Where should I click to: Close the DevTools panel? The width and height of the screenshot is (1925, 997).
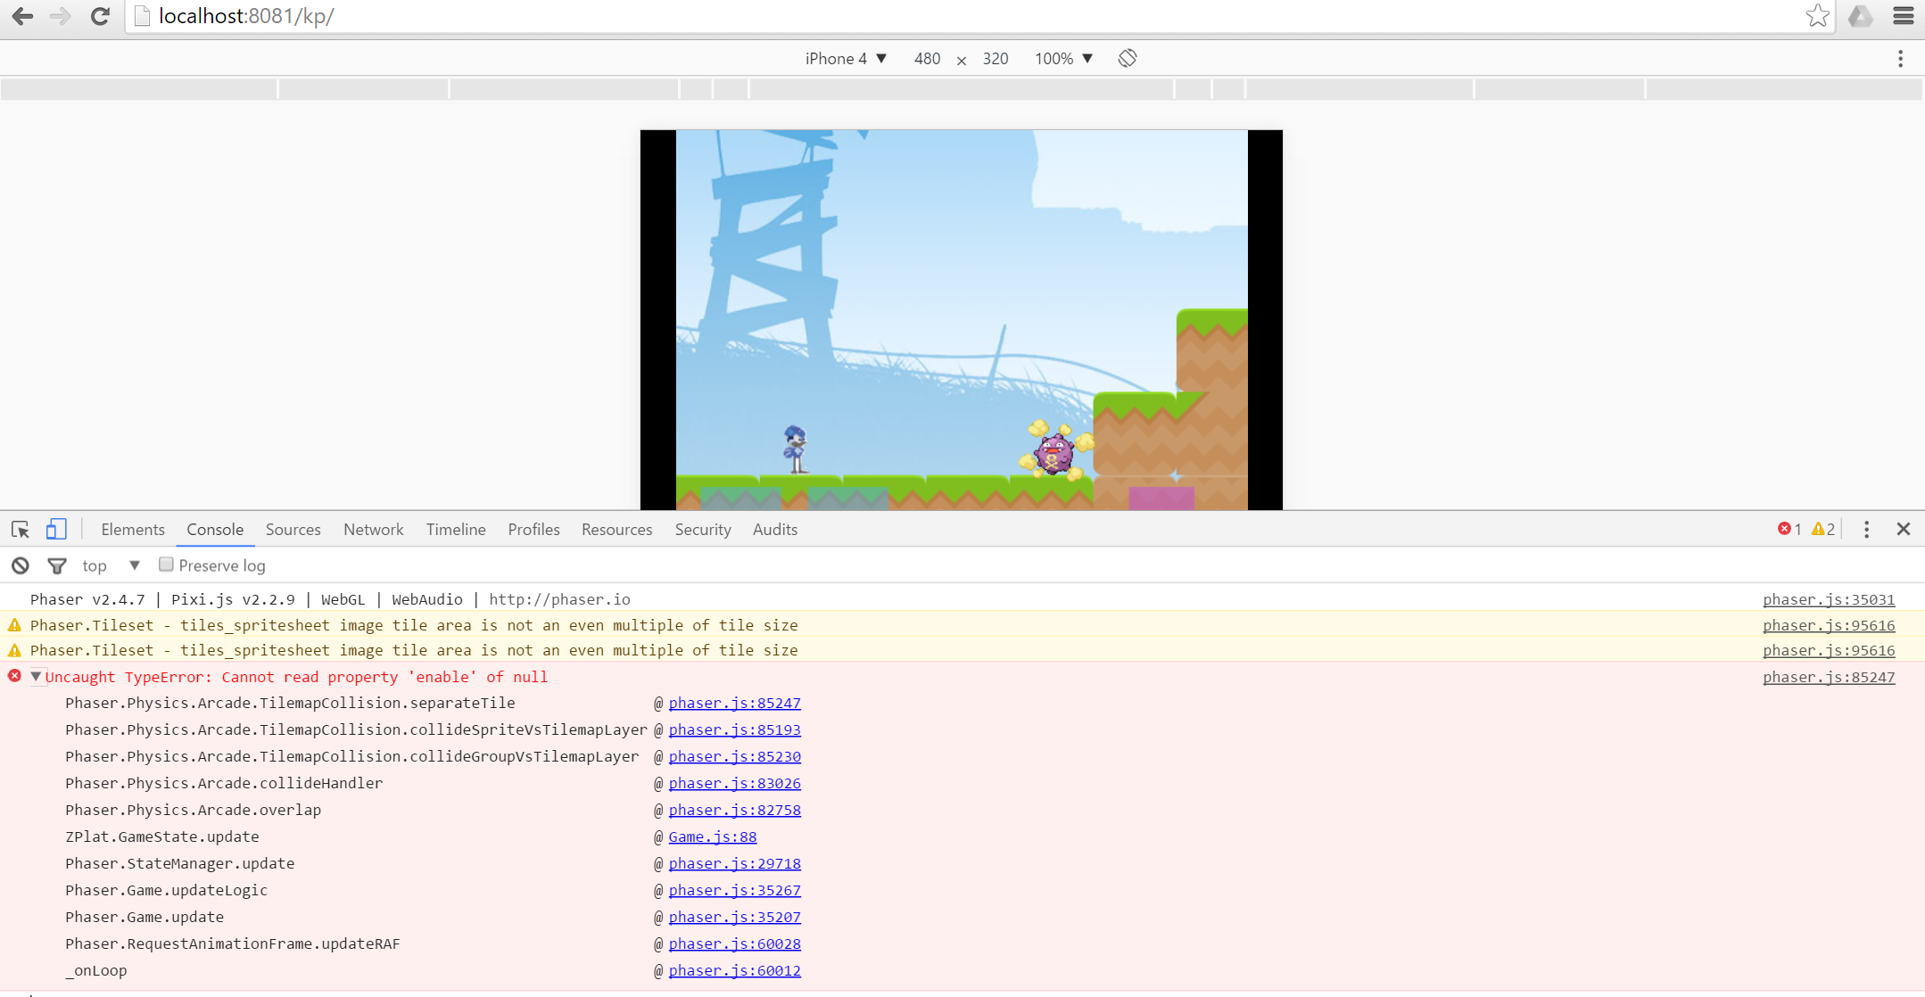pyautogui.click(x=1904, y=529)
